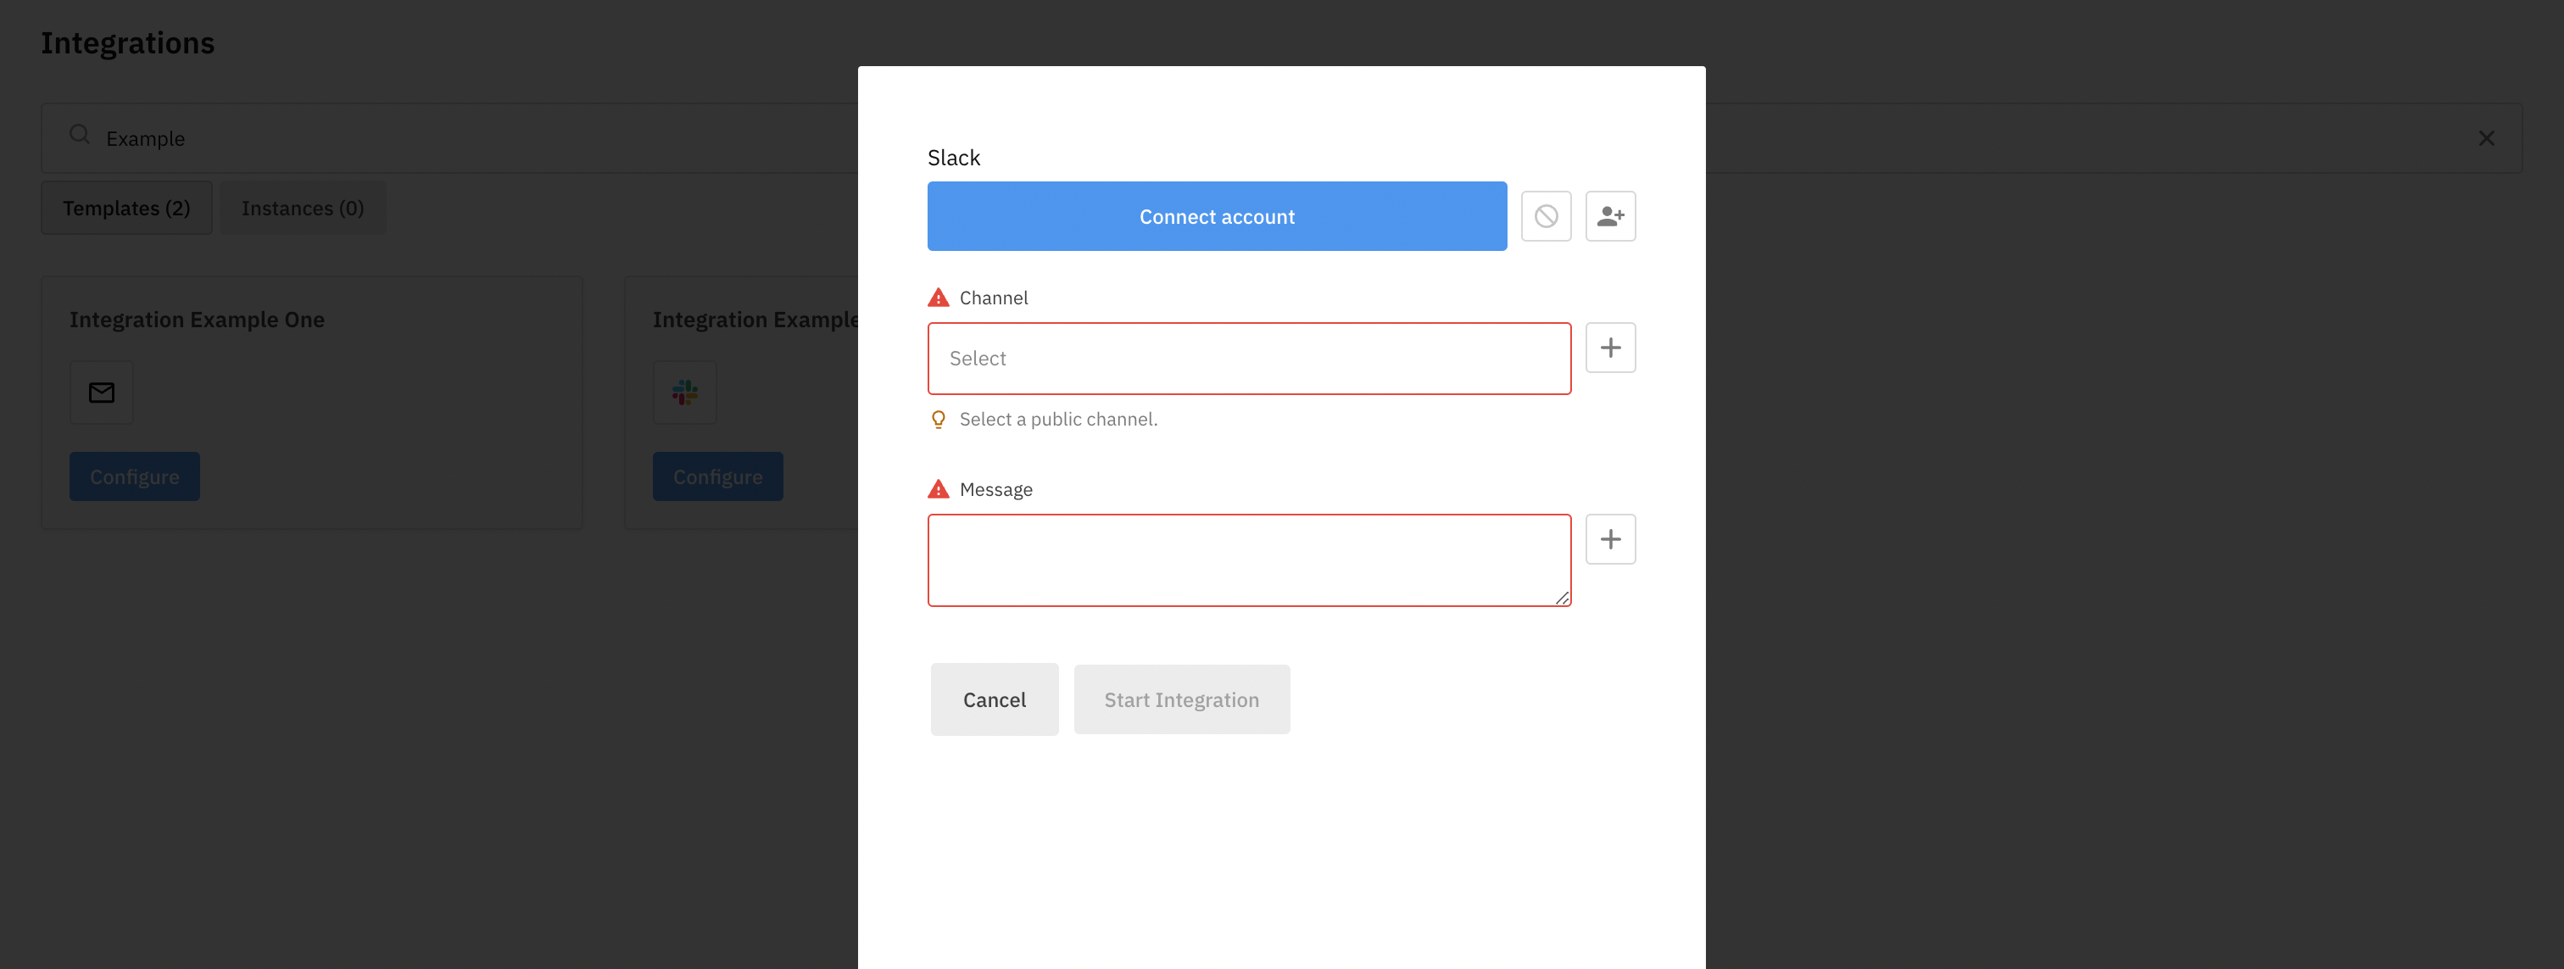Clear the search with the X icon
The width and height of the screenshot is (2564, 969).
[2485, 138]
